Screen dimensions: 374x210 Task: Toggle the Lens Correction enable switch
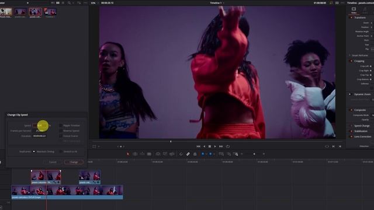(351, 136)
